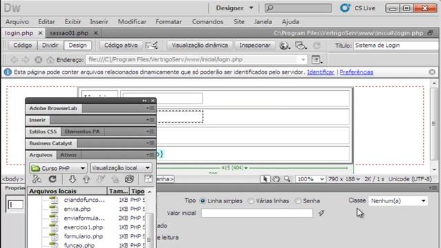The height and width of the screenshot is (248, 441).
Task: Open the address bar history dropdown arrow
Action: [x=303, y=60]
